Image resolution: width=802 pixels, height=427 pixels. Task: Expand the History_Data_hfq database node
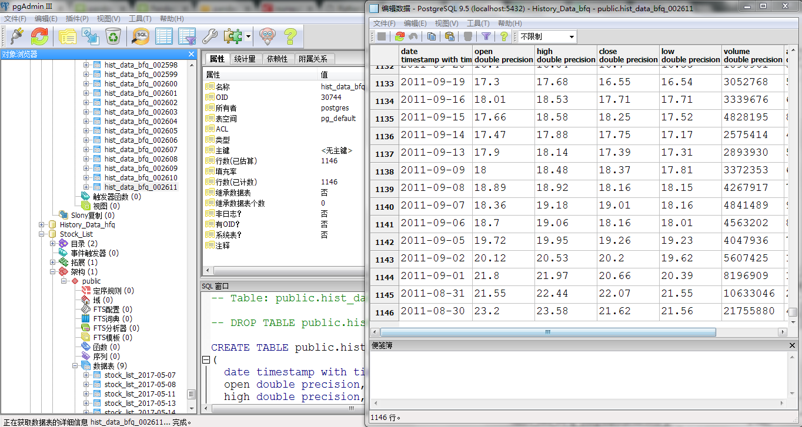click(42, 224)
